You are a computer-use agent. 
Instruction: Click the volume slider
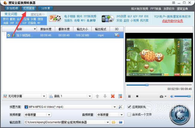click(x=182, y=96)
